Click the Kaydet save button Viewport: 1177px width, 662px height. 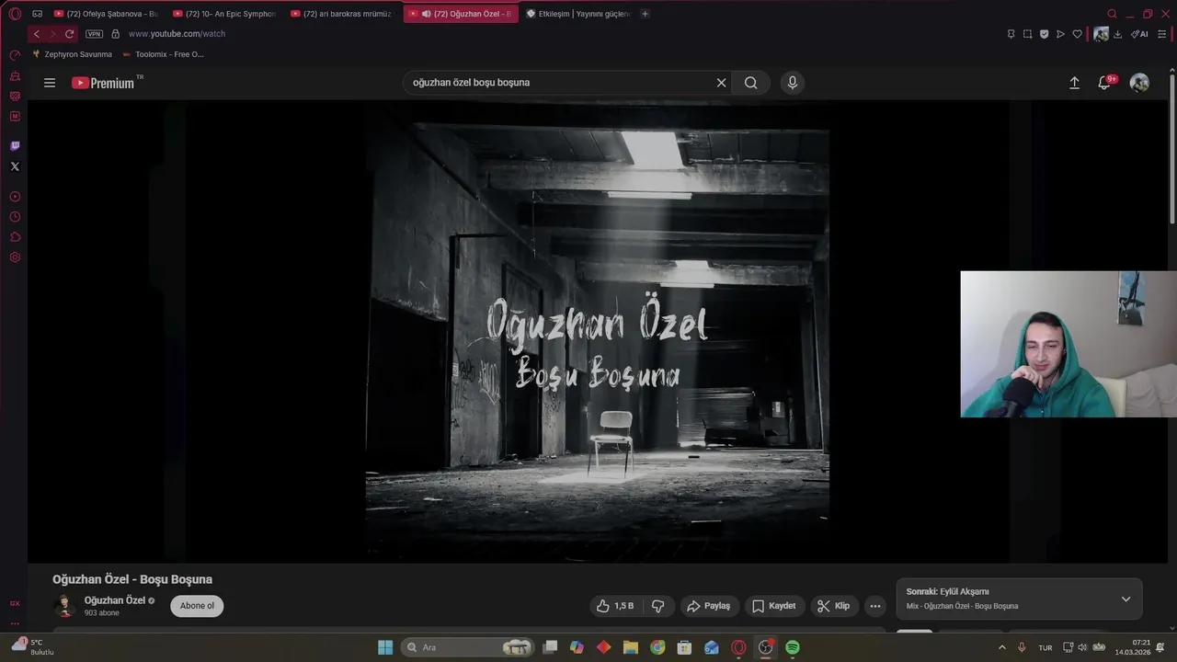click(x=774, y=606)
